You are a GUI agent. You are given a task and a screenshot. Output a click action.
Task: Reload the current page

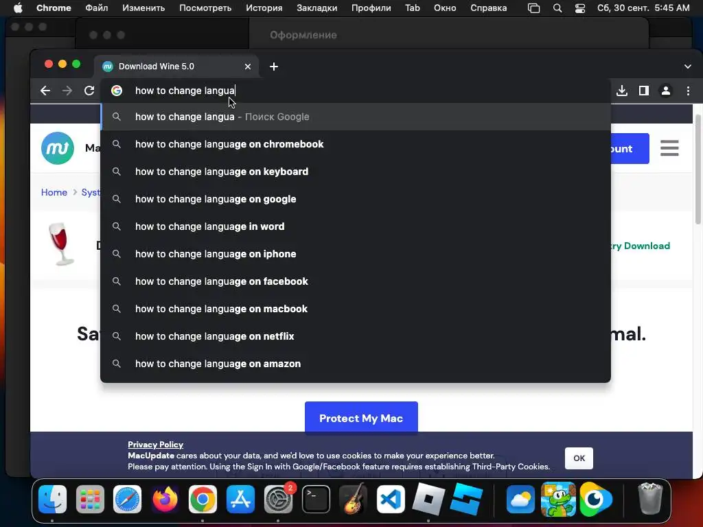89,91
